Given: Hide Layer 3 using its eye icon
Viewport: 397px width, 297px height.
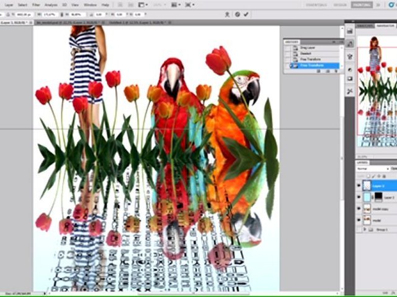Looking at the screenshot, I should tap(359, 186).
